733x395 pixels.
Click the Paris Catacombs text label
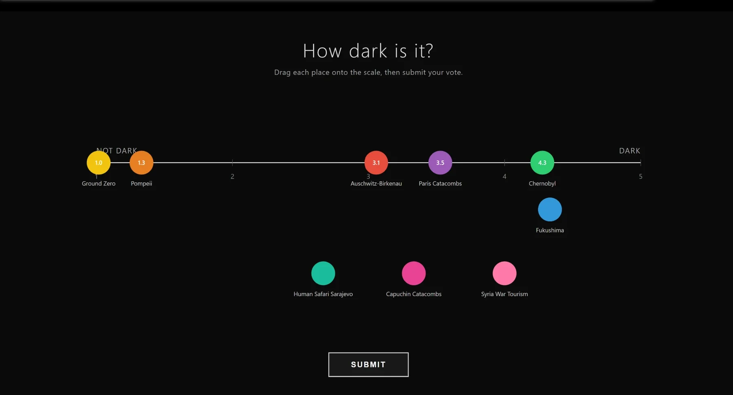pos(440,183)
